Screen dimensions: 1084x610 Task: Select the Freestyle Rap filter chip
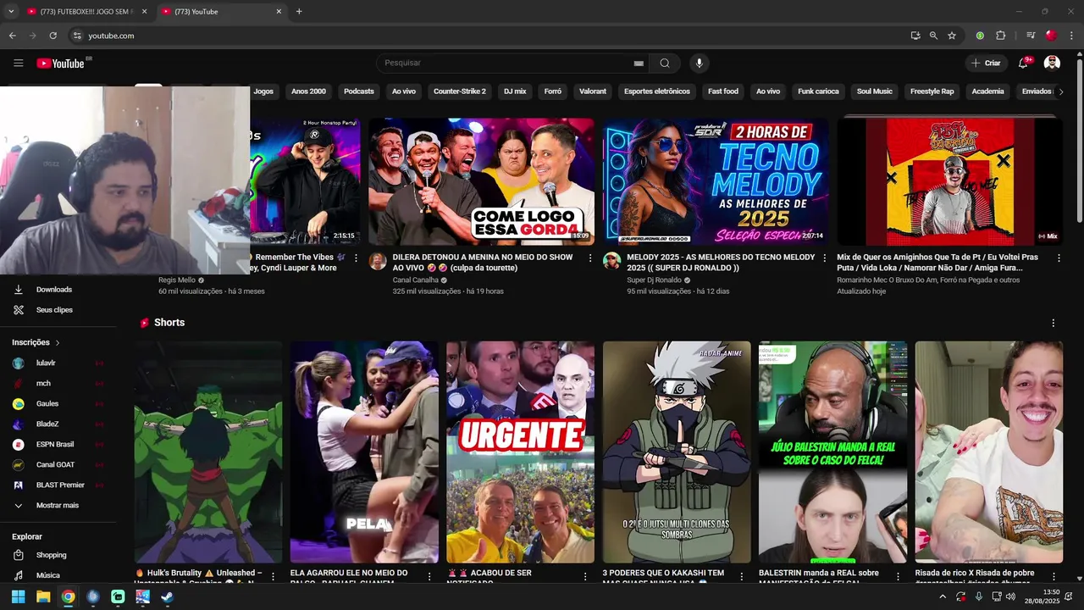tap(932, 91)
